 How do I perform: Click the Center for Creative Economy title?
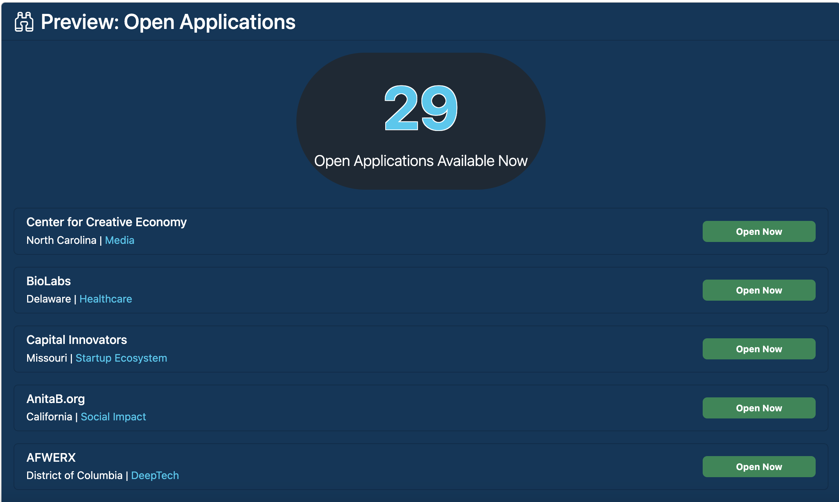106,222
